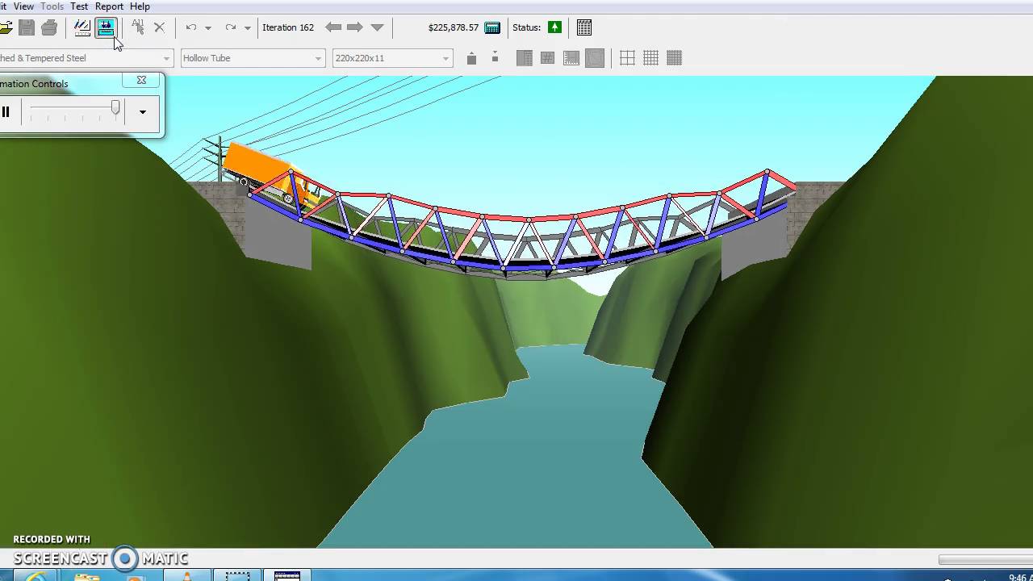Switch to Drawing Board mode icon
Screen dimensions: 1033x581
[82, 27]
